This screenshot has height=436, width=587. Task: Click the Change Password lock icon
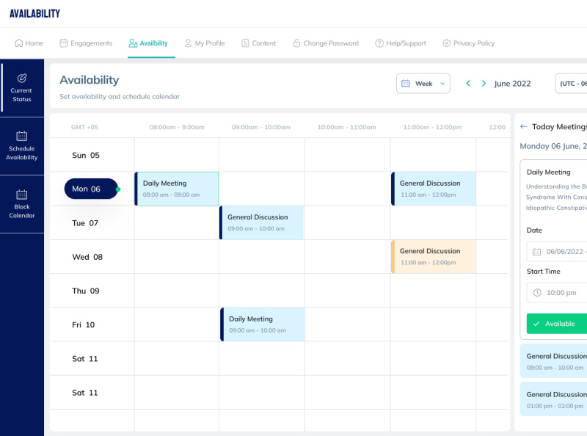296,43
